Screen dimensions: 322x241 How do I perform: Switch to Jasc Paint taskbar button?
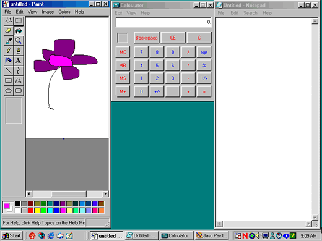point(211,235)
